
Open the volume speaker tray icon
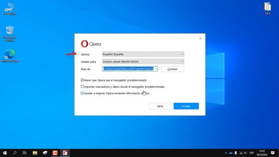245,153
